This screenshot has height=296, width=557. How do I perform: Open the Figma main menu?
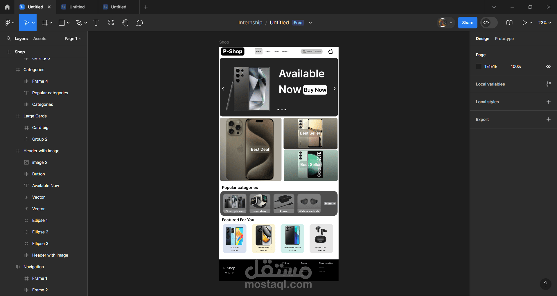(x=10, y=23)
